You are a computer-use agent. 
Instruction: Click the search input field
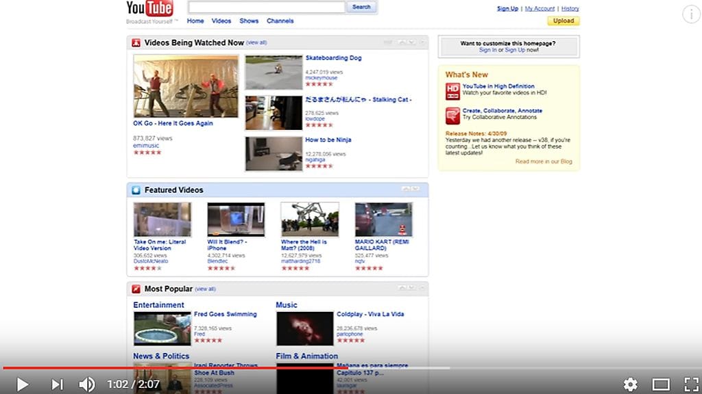266,7
